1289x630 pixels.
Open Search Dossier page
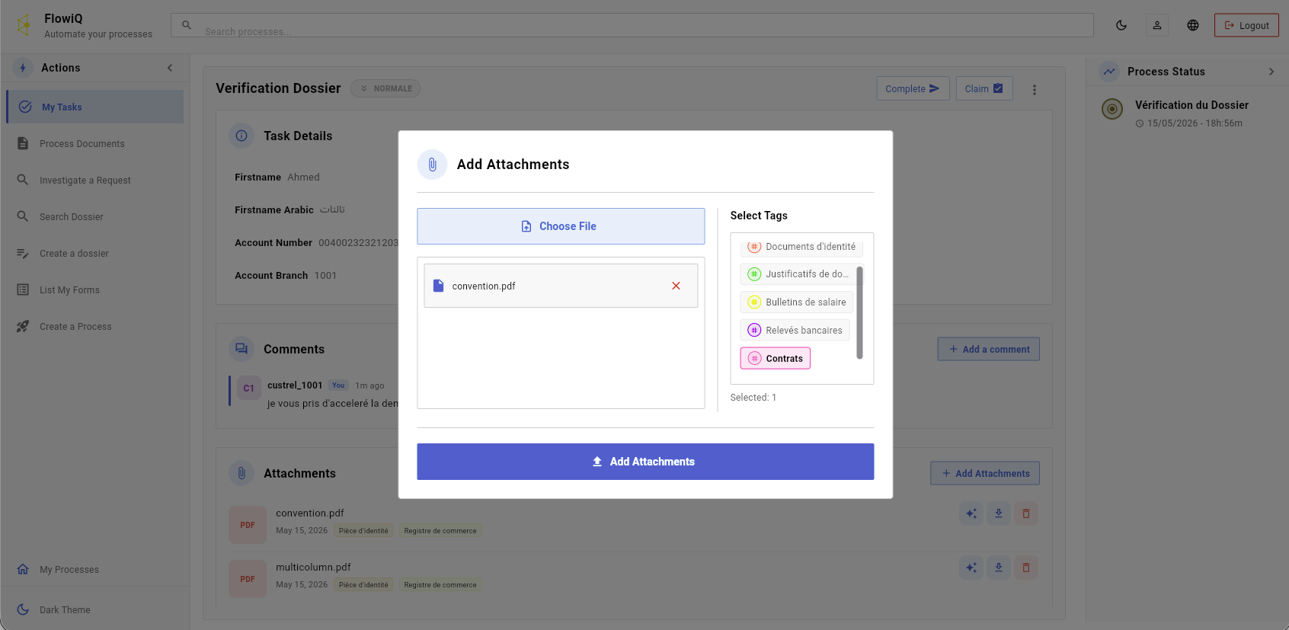(95, 216)
